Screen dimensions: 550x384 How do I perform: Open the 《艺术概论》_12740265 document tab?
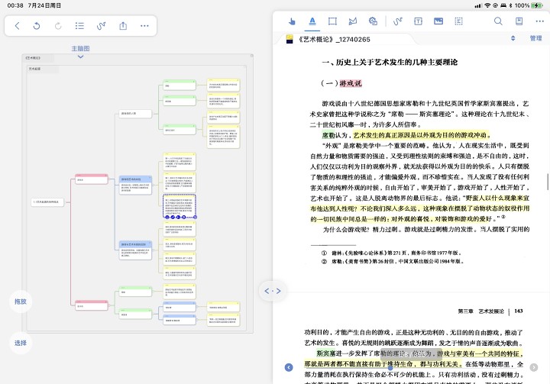335,39
